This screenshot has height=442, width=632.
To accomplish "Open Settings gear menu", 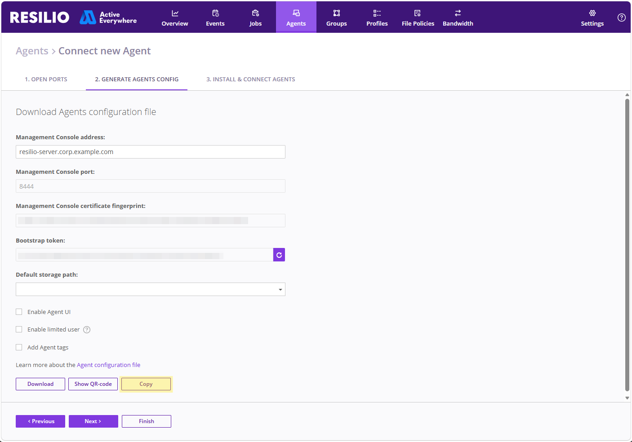I will point(592,18).
